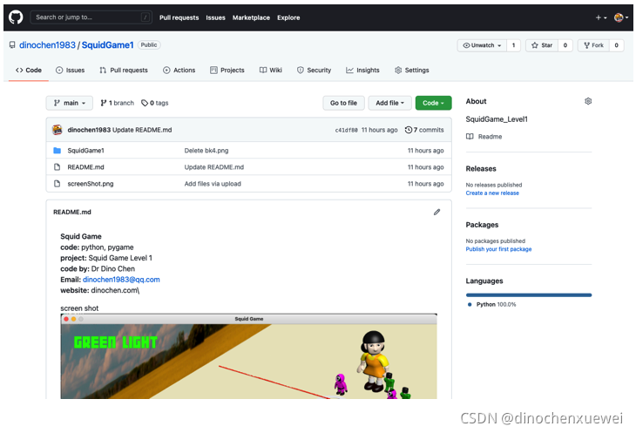Screen dimensions: 636x433
Task: Open the Packages heading link
Action: [482, 225]
